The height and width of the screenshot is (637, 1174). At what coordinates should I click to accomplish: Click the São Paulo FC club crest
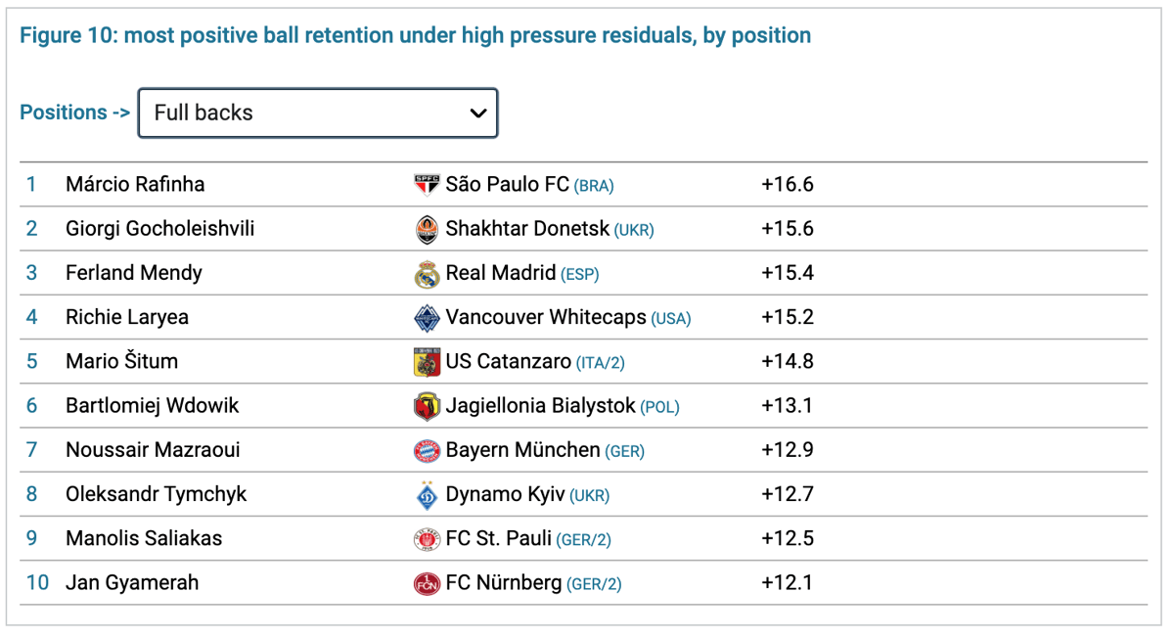click(427, 185)
